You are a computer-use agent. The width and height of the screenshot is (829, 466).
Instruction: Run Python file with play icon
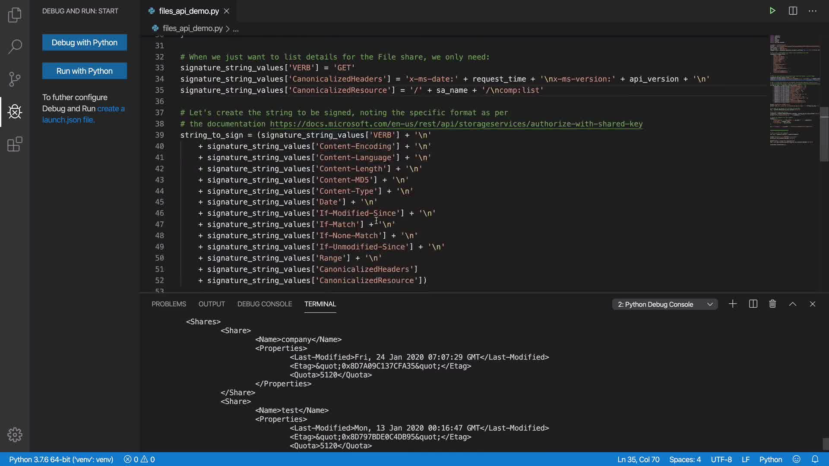pos(772,11)
